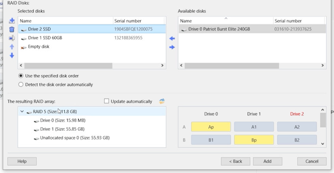Viewport: 334px width, 173px height.
Task: Click the refresh RAID array icon
Action: tap(162, 101)
